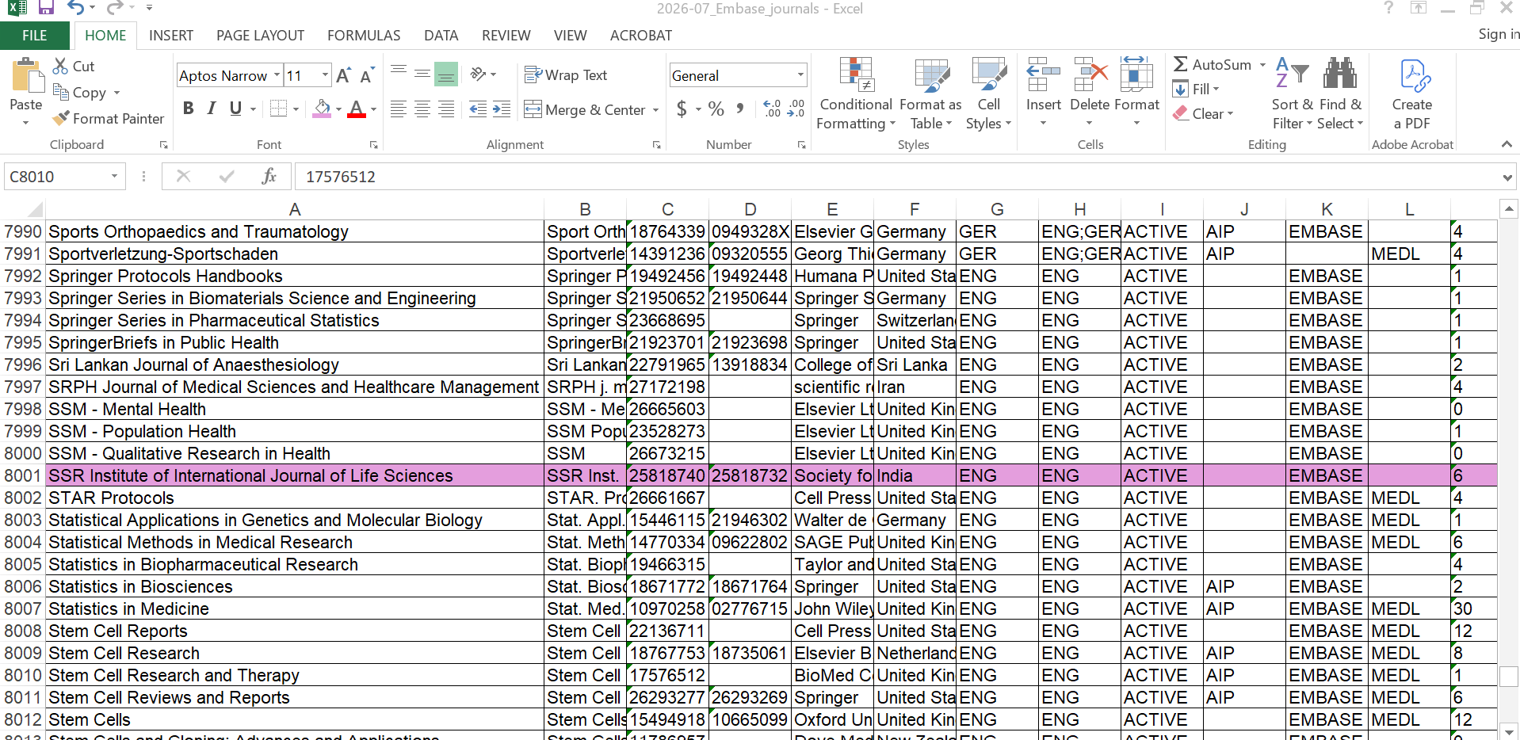Open the Clear dropdown in Editing
The height and width of the screenshot is (740, 1520).
pyautogui.click(x=1202, y=114)
